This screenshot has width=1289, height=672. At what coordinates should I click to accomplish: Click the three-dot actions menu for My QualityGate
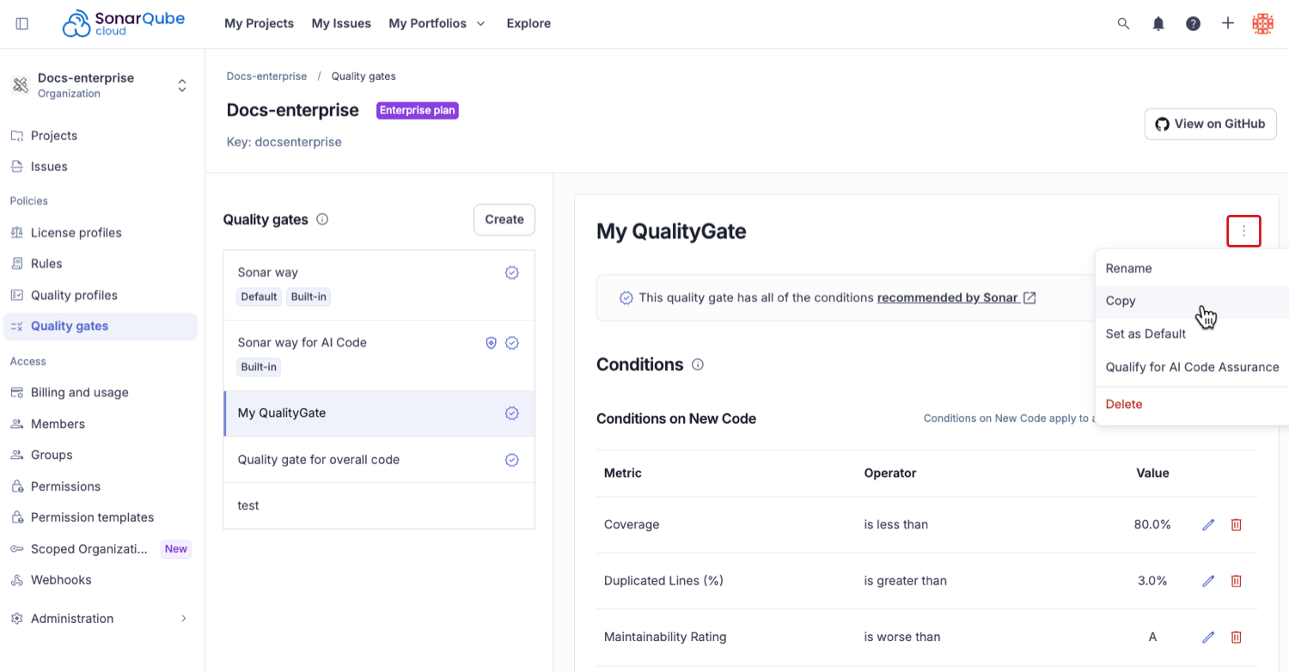coord(1243,231)
